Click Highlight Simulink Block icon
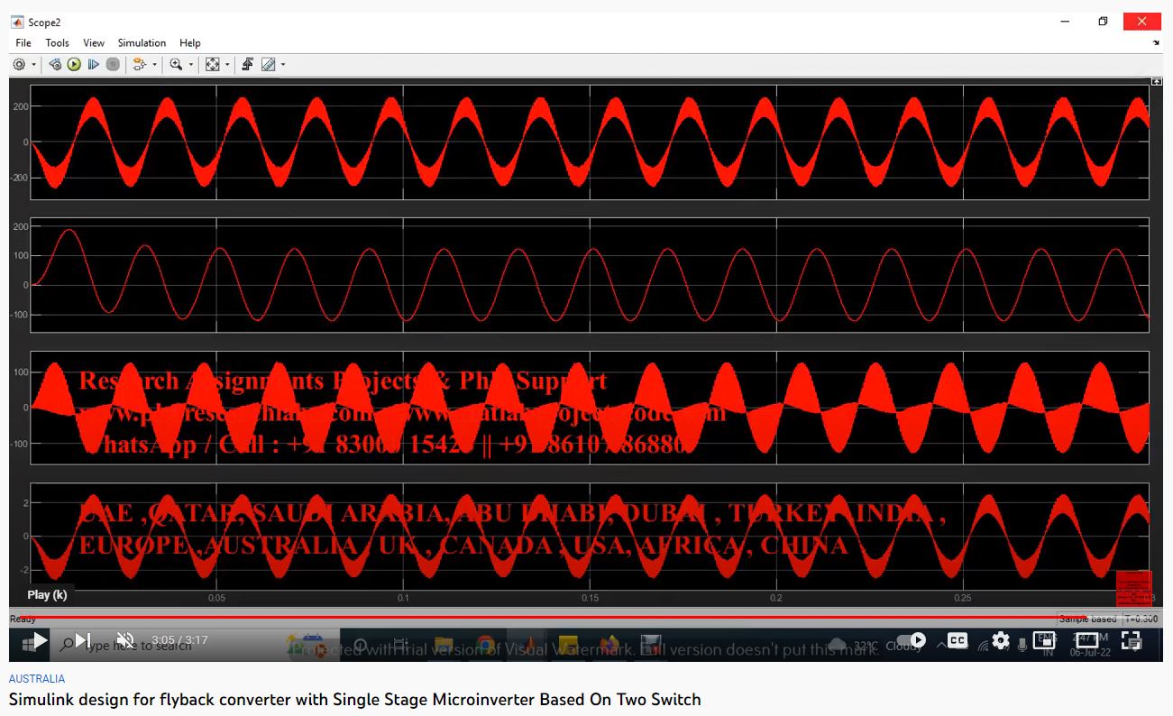 pos(138,65)
